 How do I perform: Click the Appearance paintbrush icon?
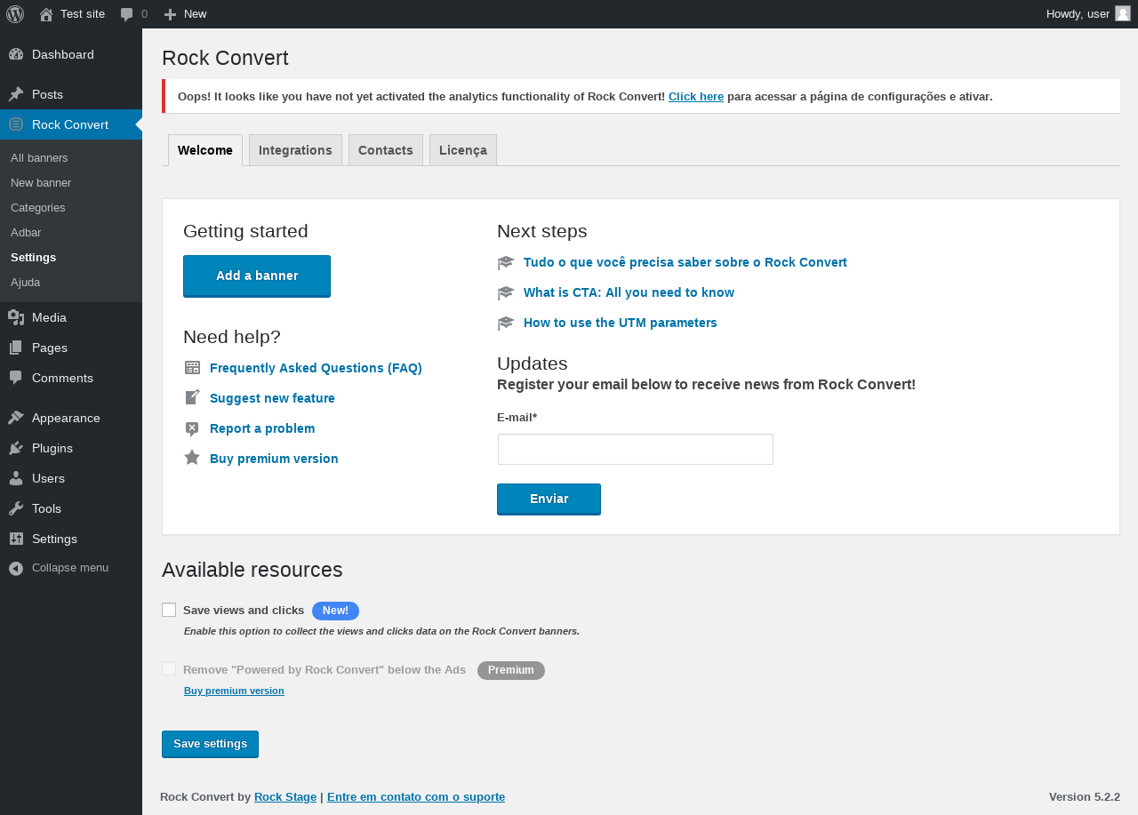tap(16, 418)
